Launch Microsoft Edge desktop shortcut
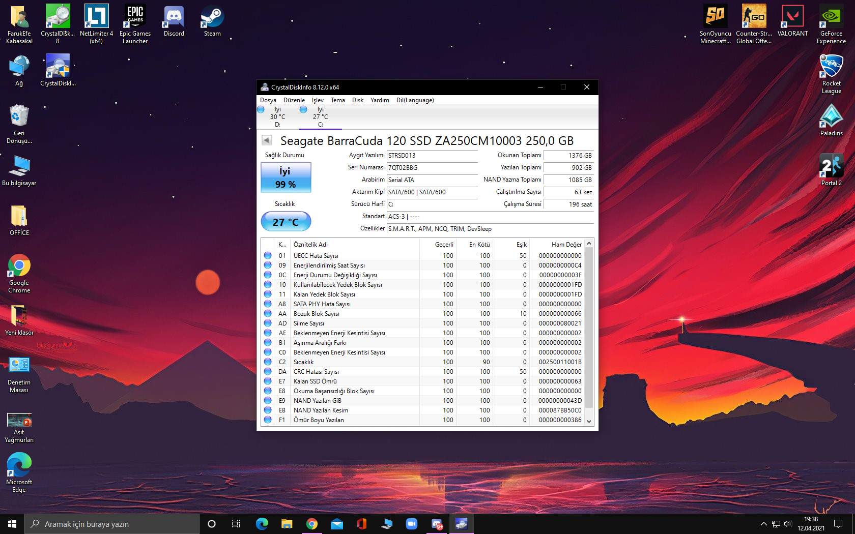 tap(19, 473)
